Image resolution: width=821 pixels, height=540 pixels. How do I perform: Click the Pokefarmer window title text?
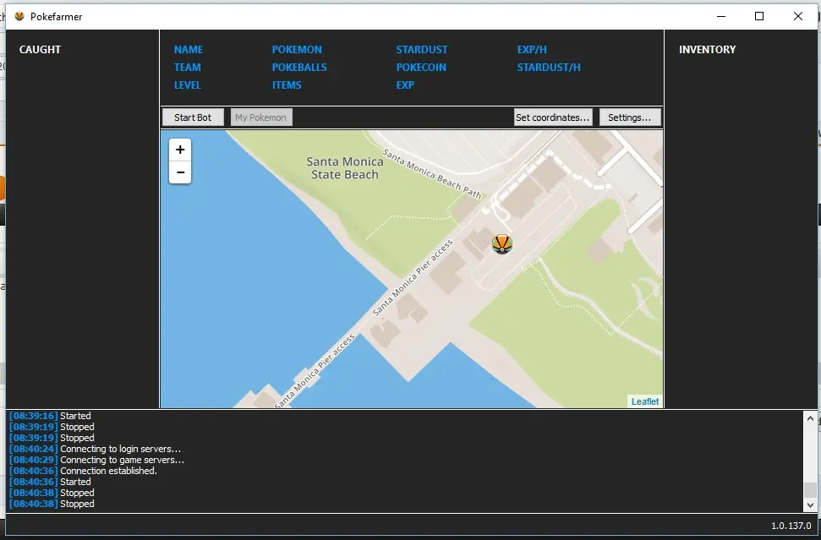coord(56,16)
